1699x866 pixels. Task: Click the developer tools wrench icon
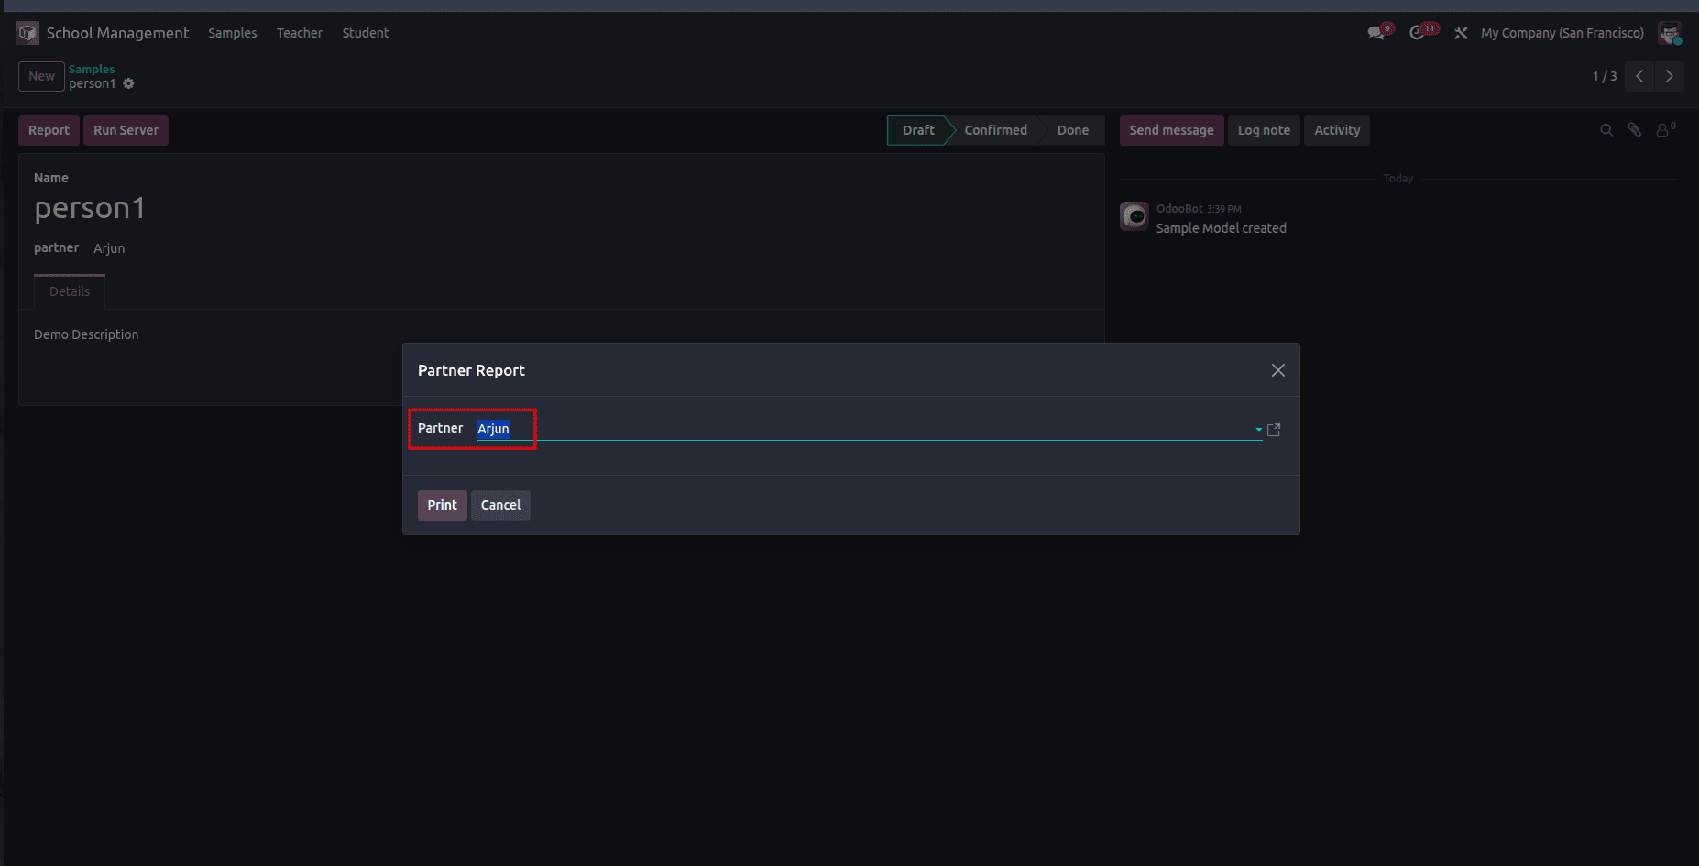click(x=1461, y=32)
